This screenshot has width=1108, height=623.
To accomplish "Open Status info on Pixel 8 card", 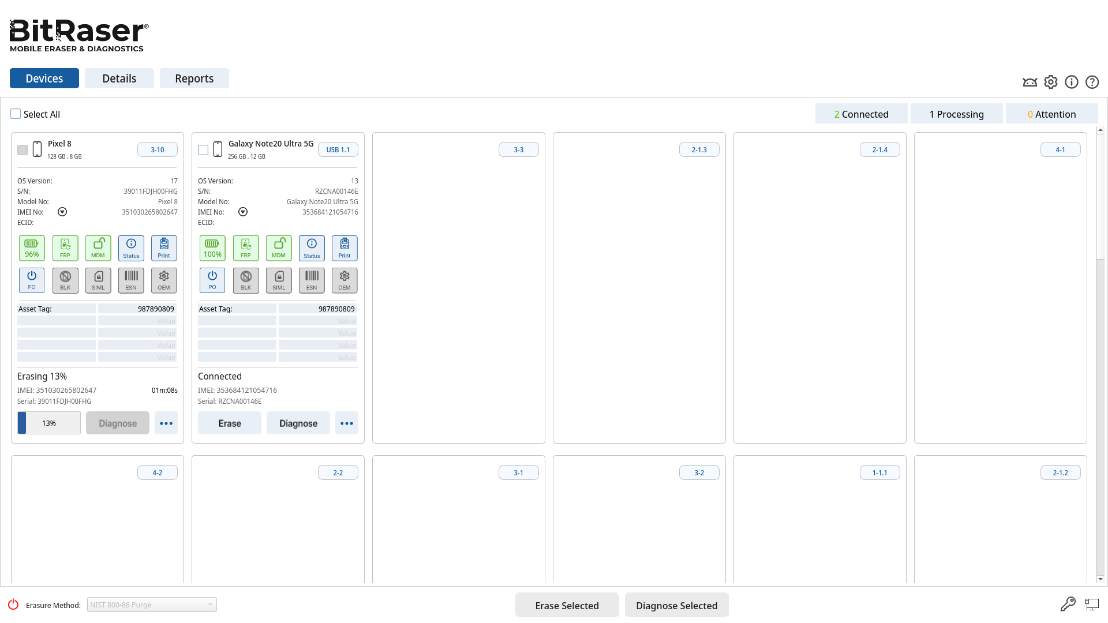I will click(131, 248).
